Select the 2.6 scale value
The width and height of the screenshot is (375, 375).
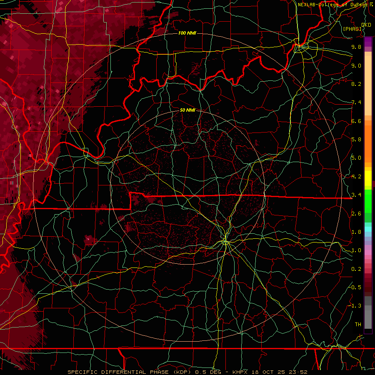click(x=356, y=214)
